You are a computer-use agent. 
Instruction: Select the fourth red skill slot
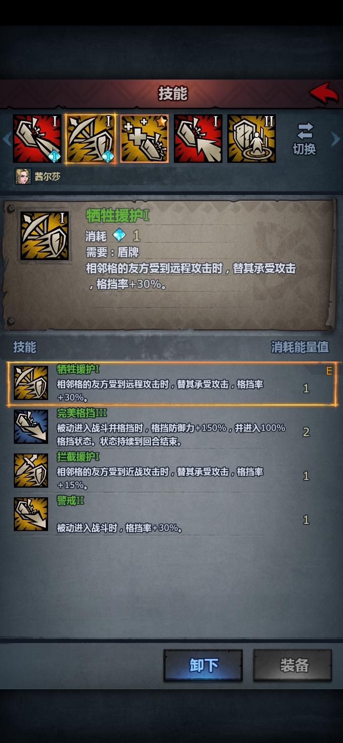[x=198, y=139]
